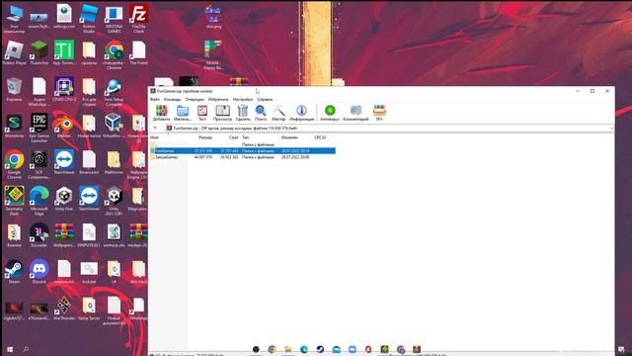Viewport: 632px width, 356px height.
Task: Click the Извлечь (Extract) folder toolbar icon
Action: tap(183, 113)
